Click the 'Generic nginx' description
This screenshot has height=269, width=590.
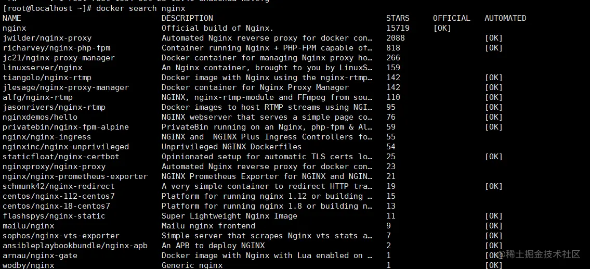click(x=192, y=265)
